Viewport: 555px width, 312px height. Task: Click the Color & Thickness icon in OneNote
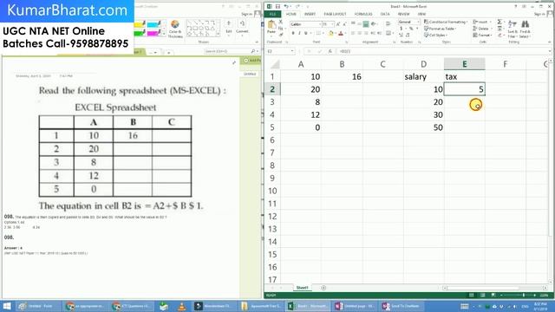[175, 29]
